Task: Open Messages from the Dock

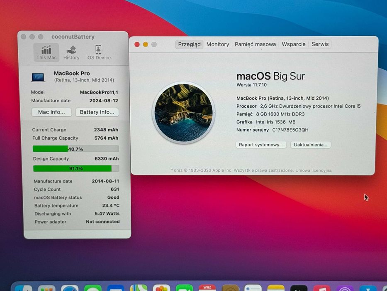Action: (93, 288)
